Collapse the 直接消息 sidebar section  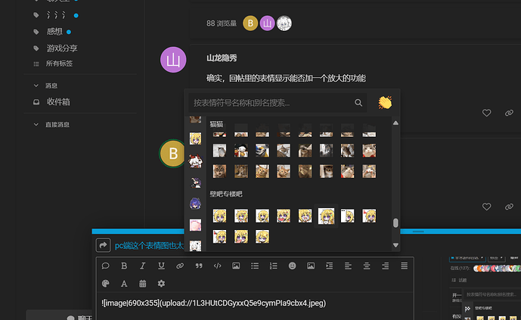(36, 124)
